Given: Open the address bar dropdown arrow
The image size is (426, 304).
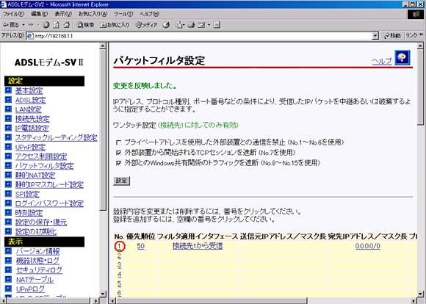Looking at the screenshot, I should tap(375, 36).
